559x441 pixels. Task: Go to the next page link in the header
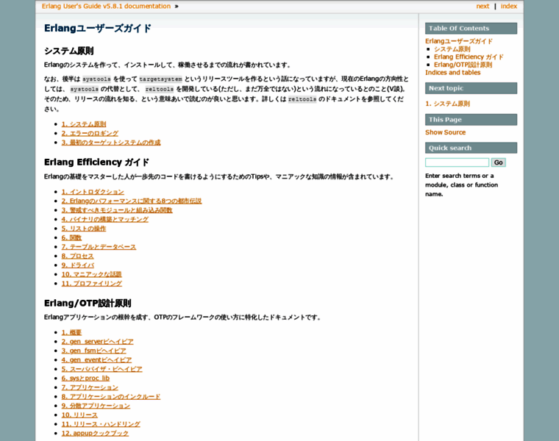(x=483, y=6)
